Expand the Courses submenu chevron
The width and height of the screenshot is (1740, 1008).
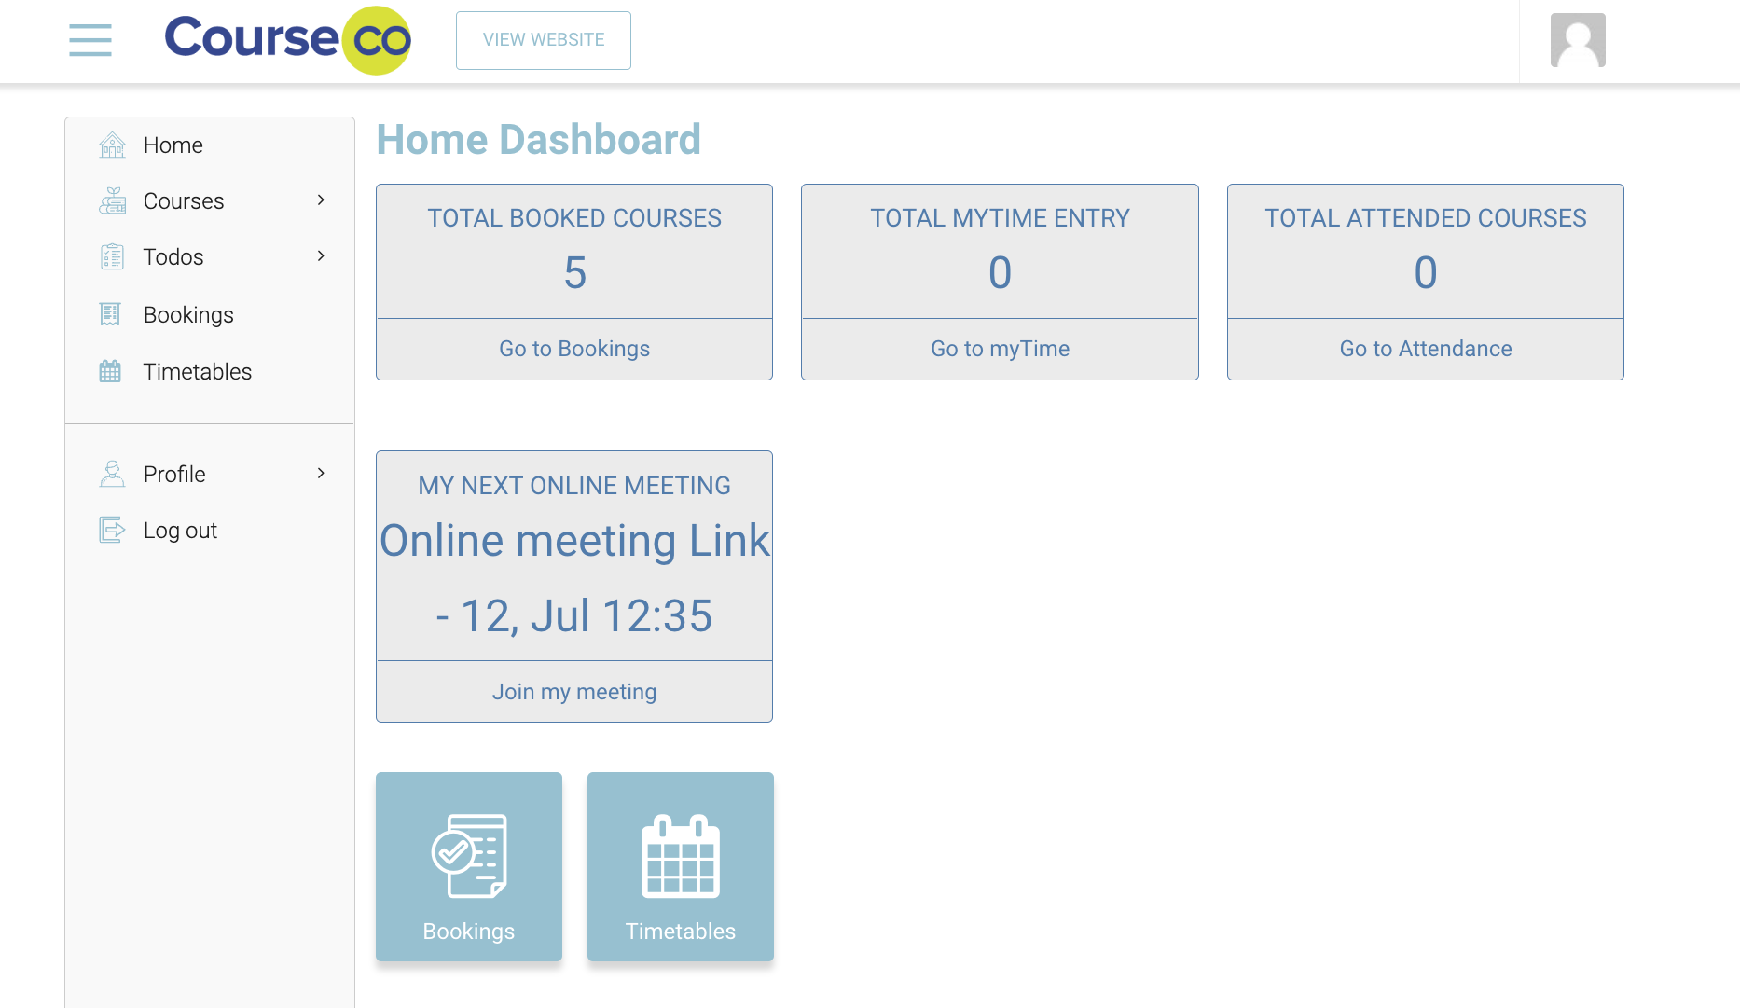tap(321, 200)
